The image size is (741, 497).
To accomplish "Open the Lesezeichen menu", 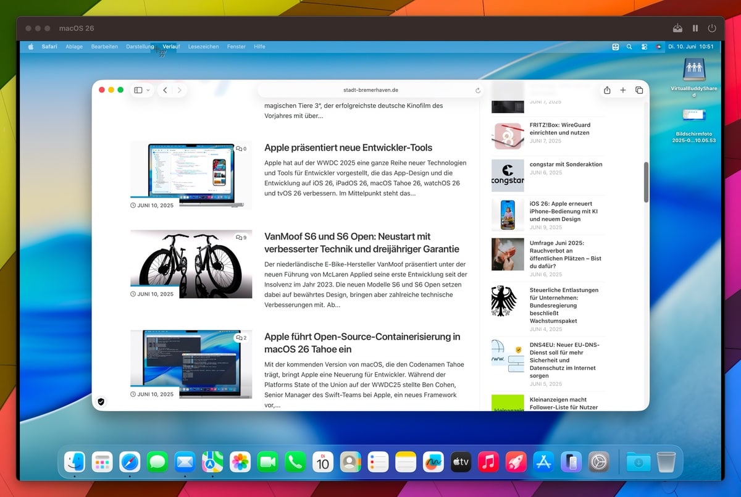I will [203, 46].
